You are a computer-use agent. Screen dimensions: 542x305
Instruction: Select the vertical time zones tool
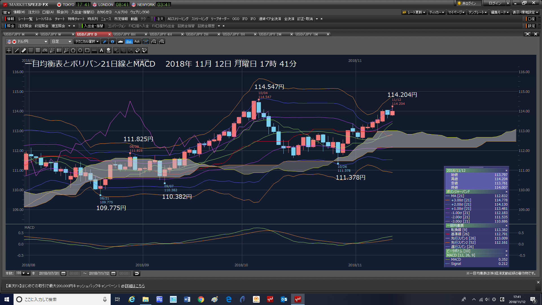(59, 50)
